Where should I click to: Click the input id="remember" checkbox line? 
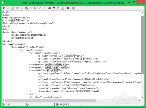tap(68, 88)
